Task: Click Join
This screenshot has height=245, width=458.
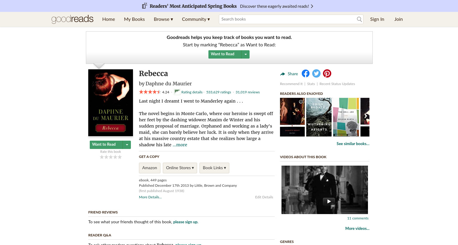Action: (398, 19)
